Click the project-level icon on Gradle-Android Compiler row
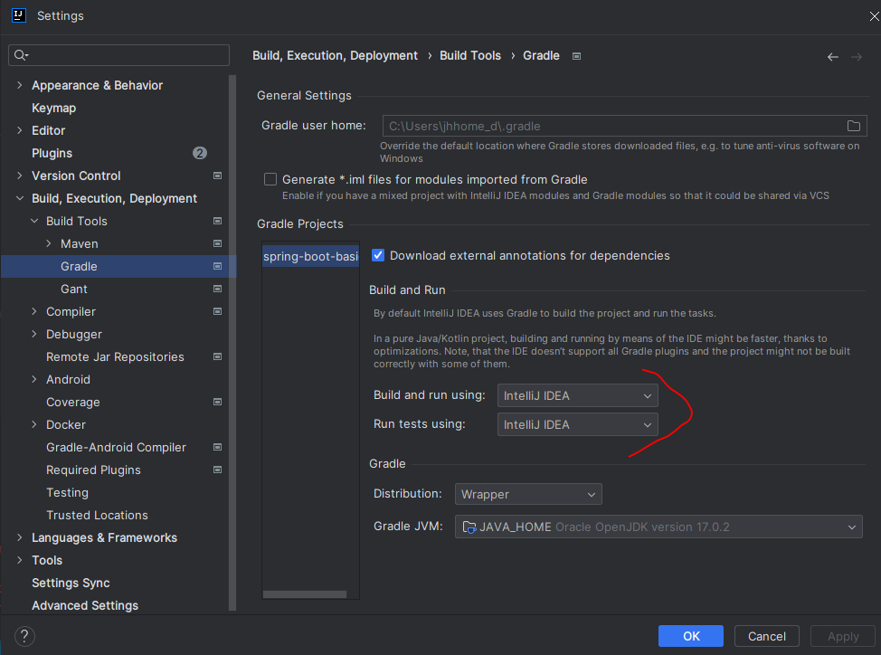The width and height of the screenshot is (881, 655). tap(217, 447)
